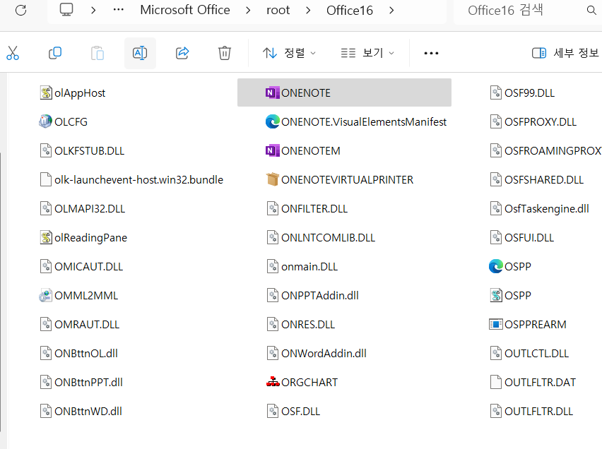Select the OUTLCTL.DLL file

click(x=529, y=354)
